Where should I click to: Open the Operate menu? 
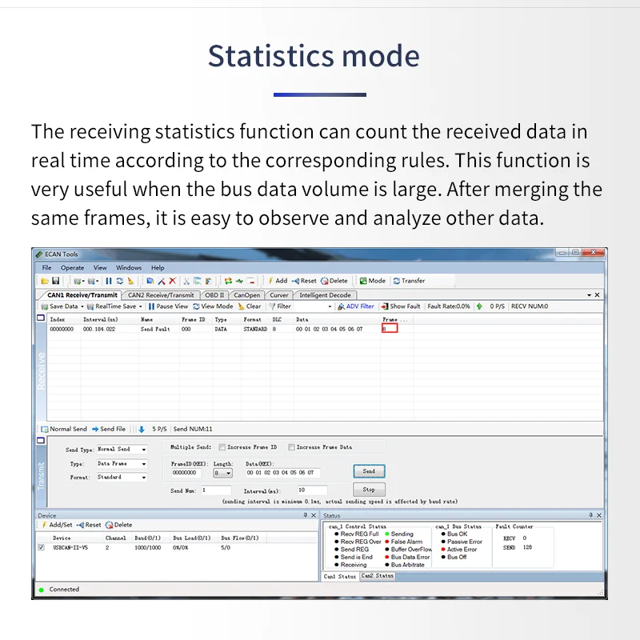pyautogui.click(x=72, y=268)
